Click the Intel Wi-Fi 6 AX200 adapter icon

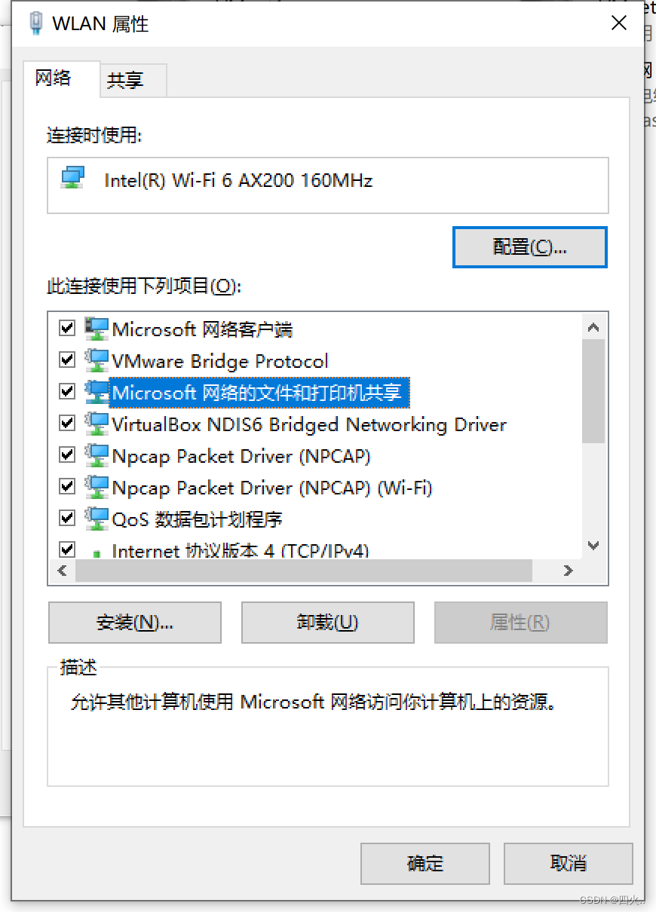73,179
